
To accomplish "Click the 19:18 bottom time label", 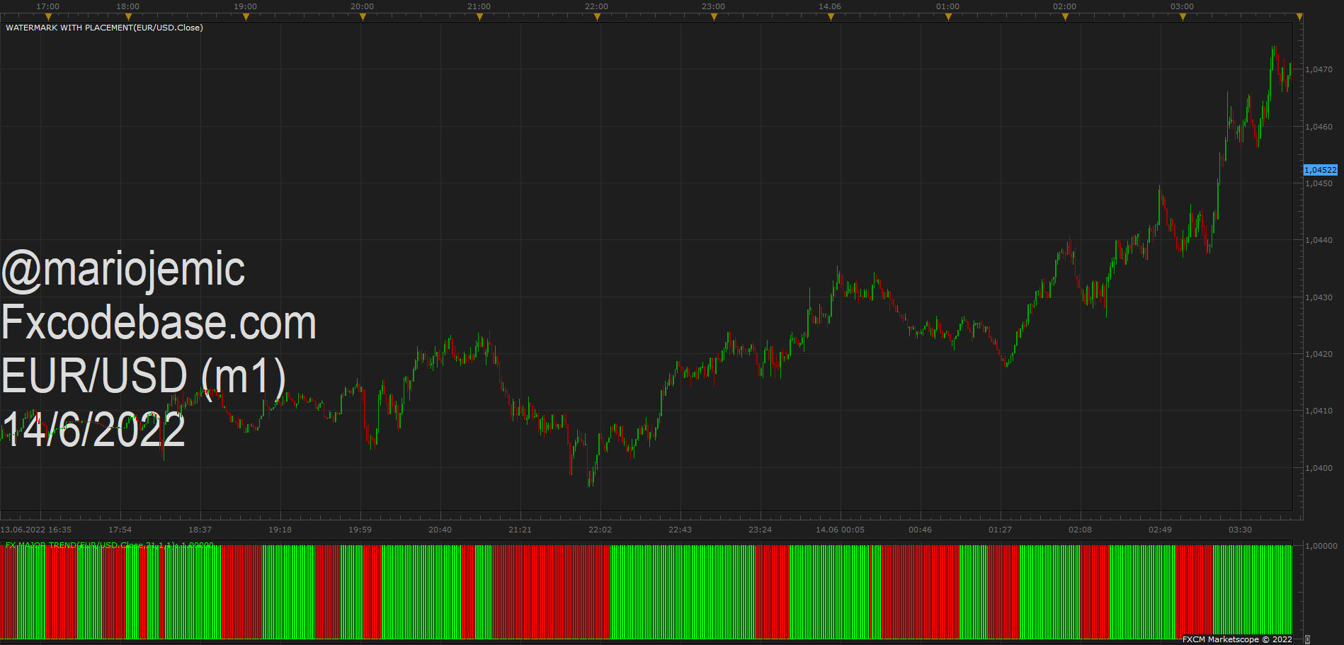I will tap(280, 530).
